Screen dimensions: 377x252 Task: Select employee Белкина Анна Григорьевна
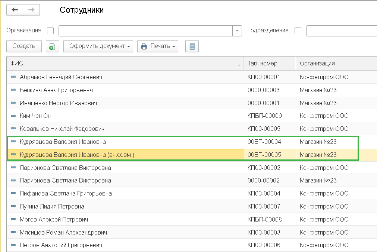coord(56,90)
